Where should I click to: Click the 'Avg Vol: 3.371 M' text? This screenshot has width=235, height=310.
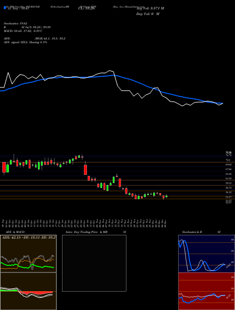click(x=150, y=8)
